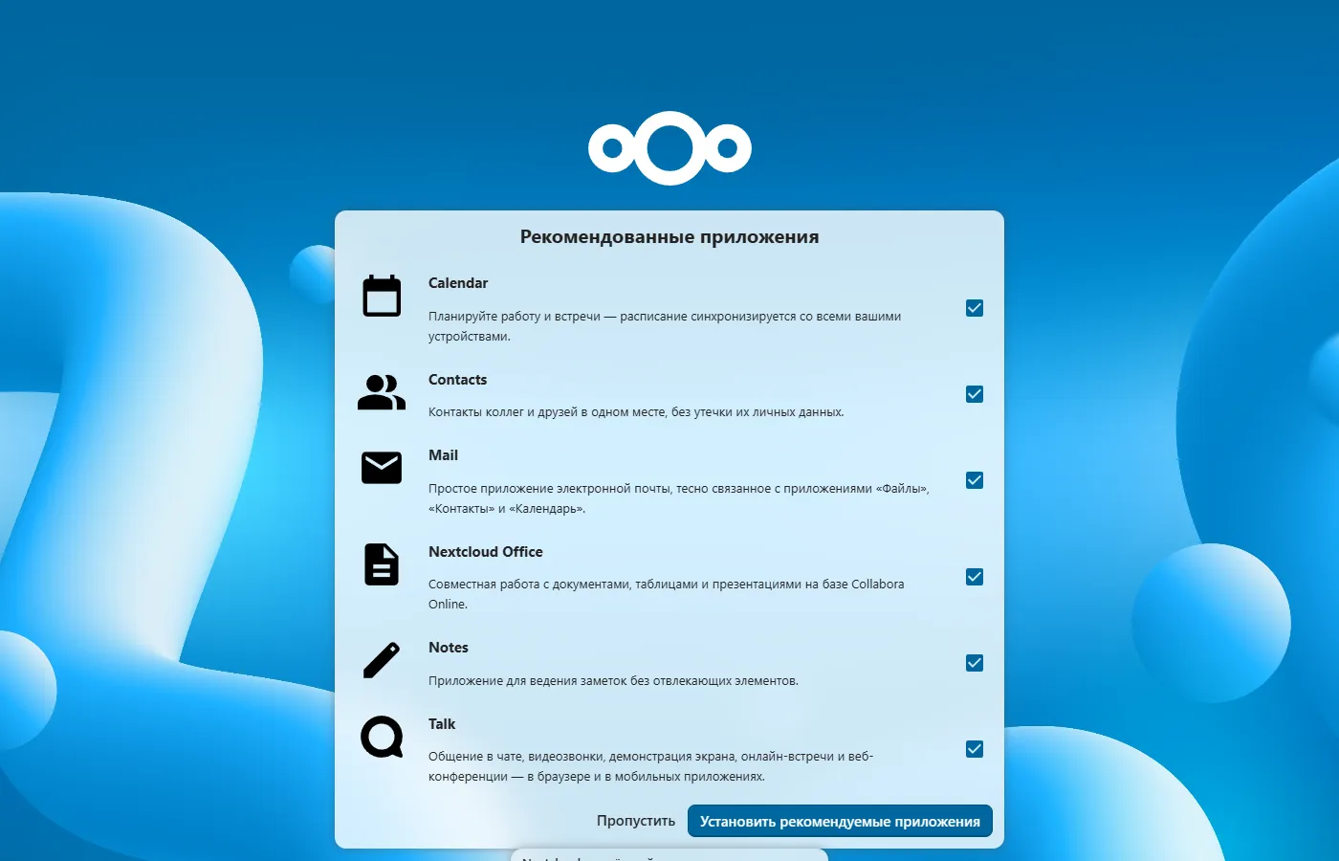Click the Nextcloud logo at top

669,148
